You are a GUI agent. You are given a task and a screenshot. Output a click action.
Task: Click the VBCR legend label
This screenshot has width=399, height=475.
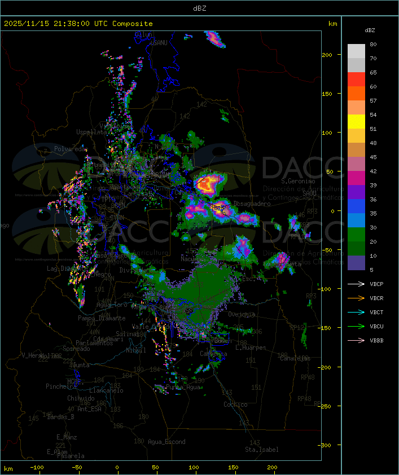point(376,298)
